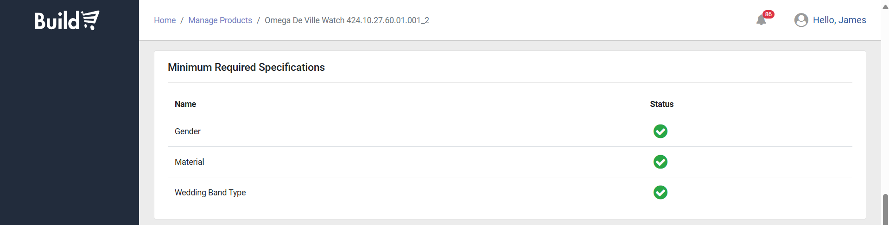
Task: Click the vertical scrollbar thumb
Action: (885, 208)
